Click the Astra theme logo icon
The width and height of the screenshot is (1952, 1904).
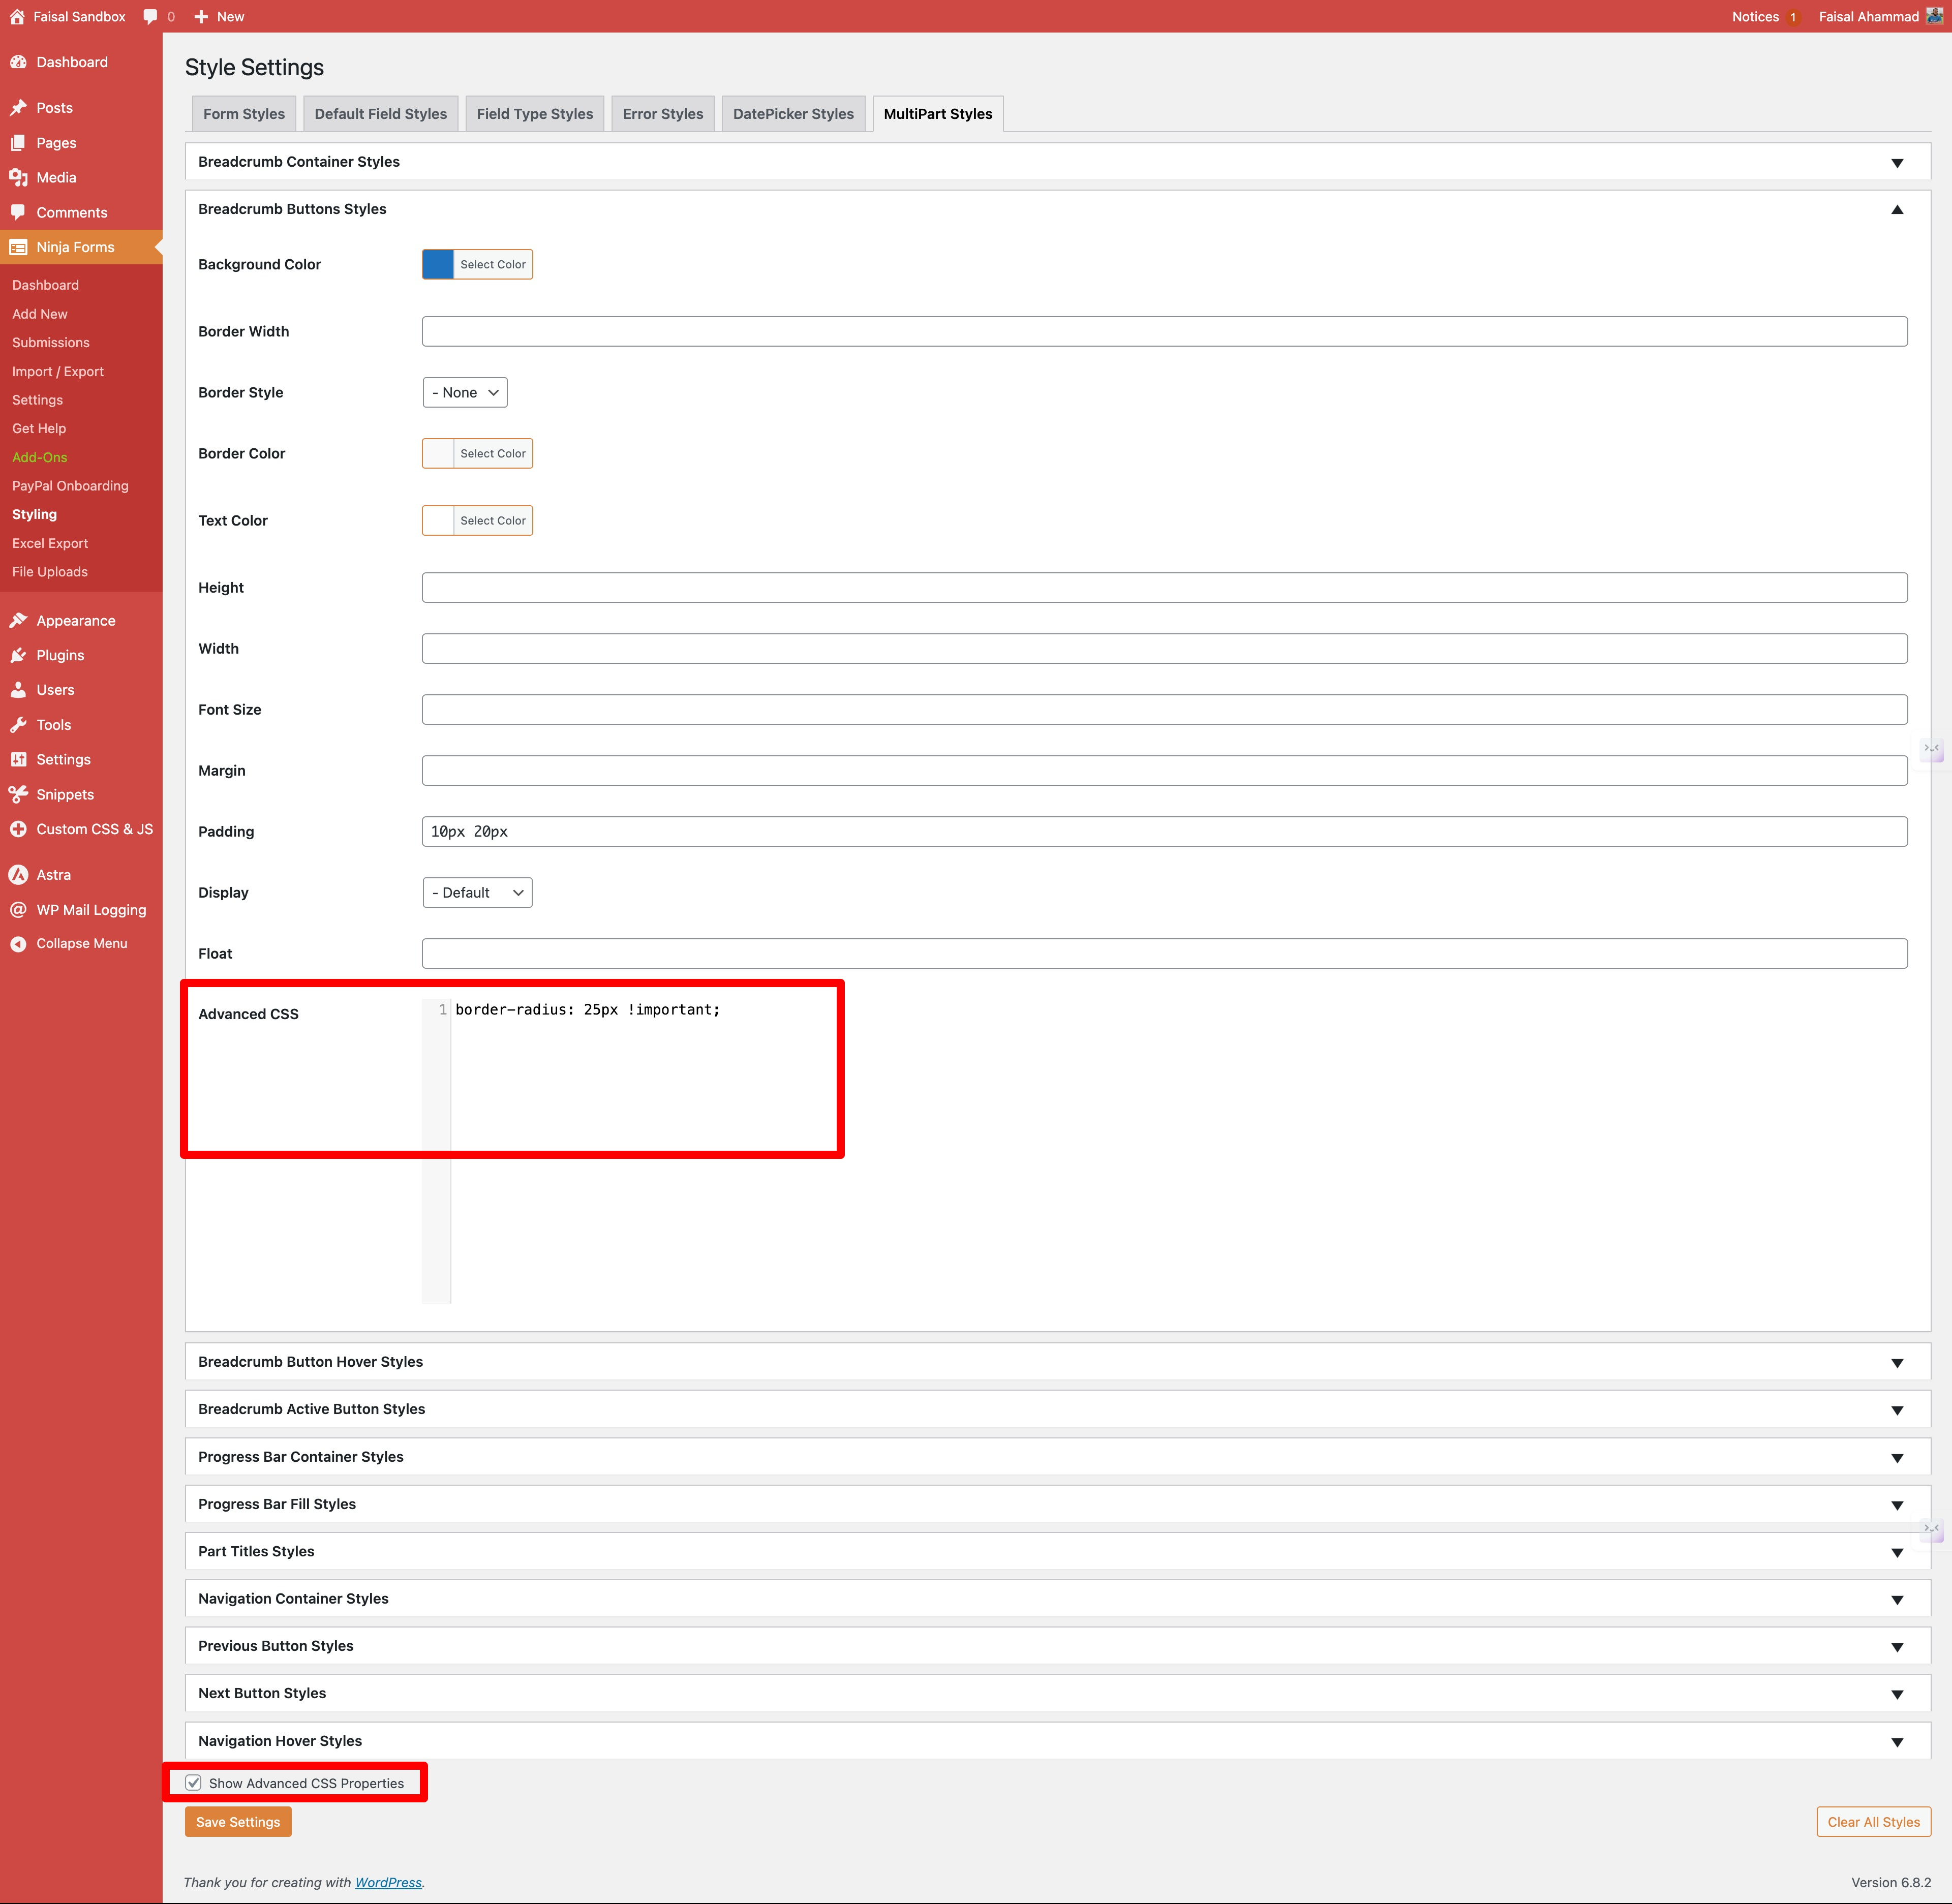click(18, 875)
